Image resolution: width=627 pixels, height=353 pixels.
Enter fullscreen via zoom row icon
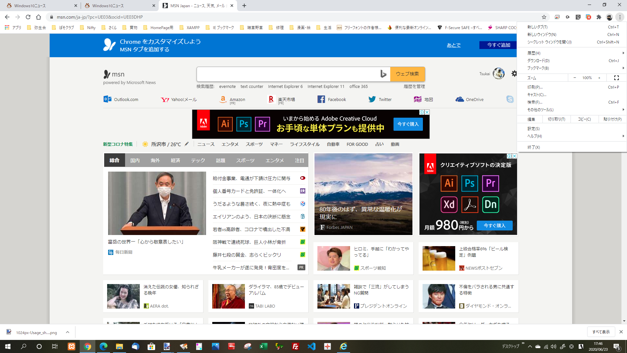(x=617, y=78)
